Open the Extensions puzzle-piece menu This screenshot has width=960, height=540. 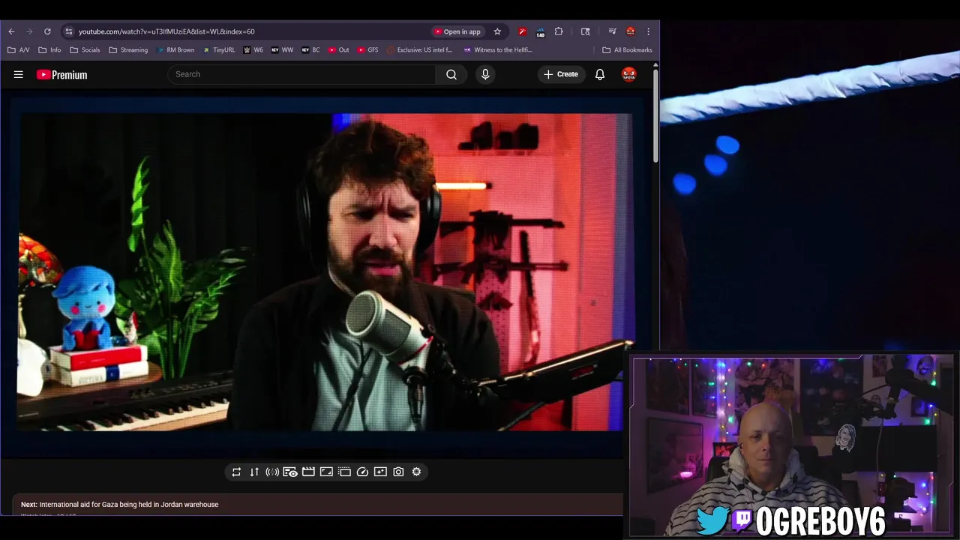pos(559,31)
